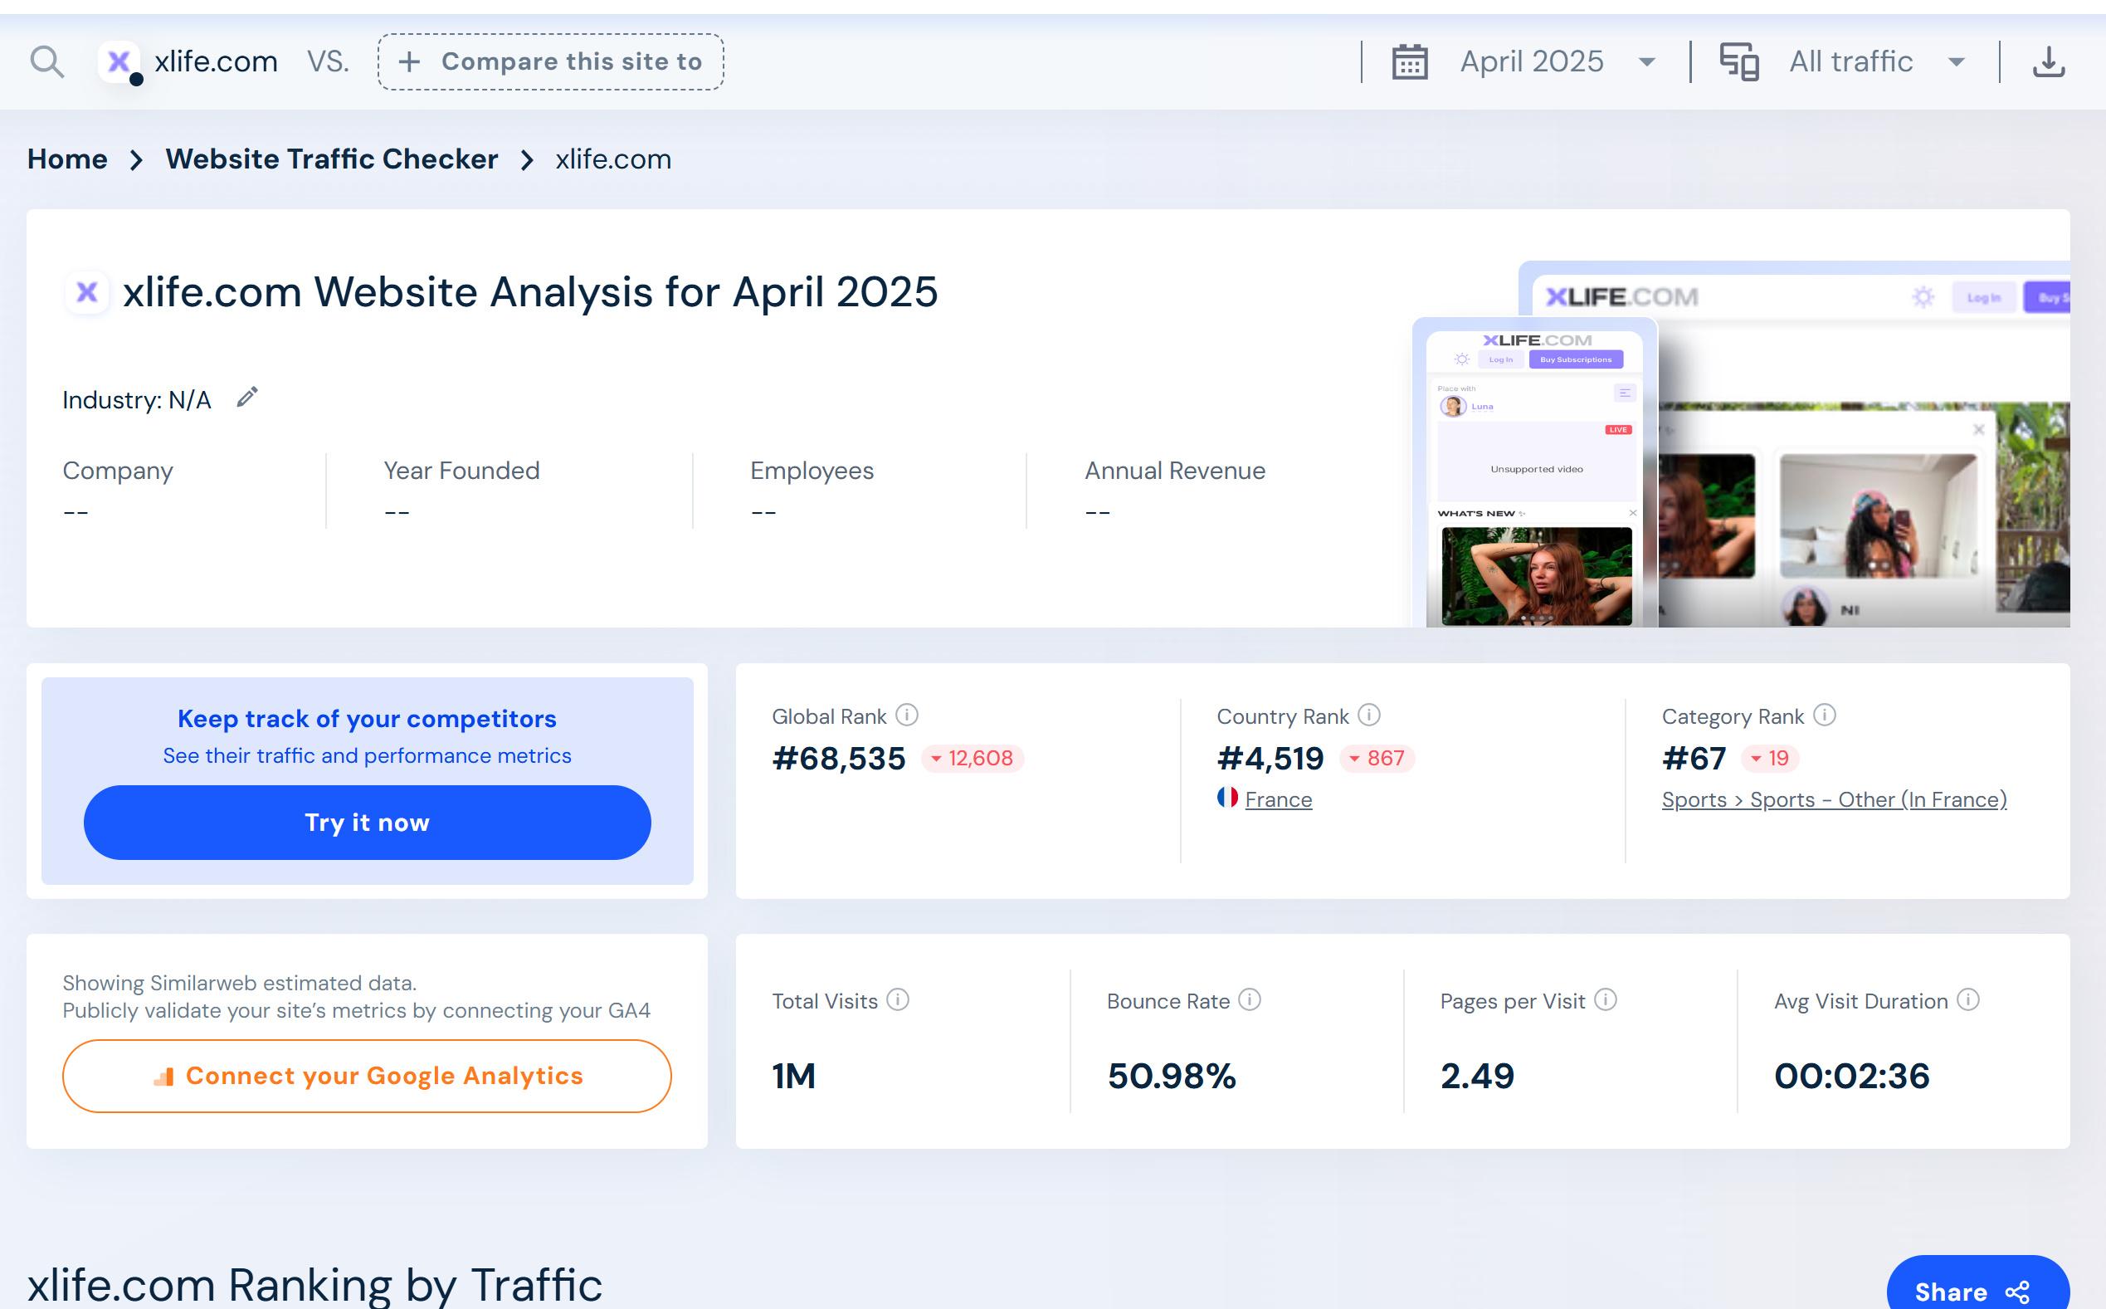Screen dimensions: 2106x1309
Task: Edit industry using the pencil icon
Action: click(247, 398)
